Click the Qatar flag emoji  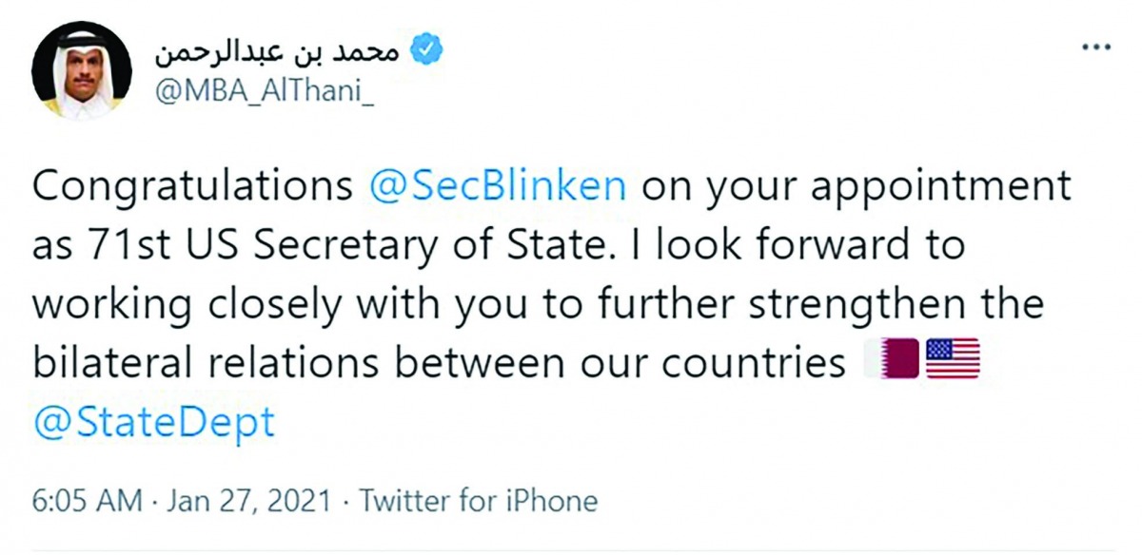point(893,361)
